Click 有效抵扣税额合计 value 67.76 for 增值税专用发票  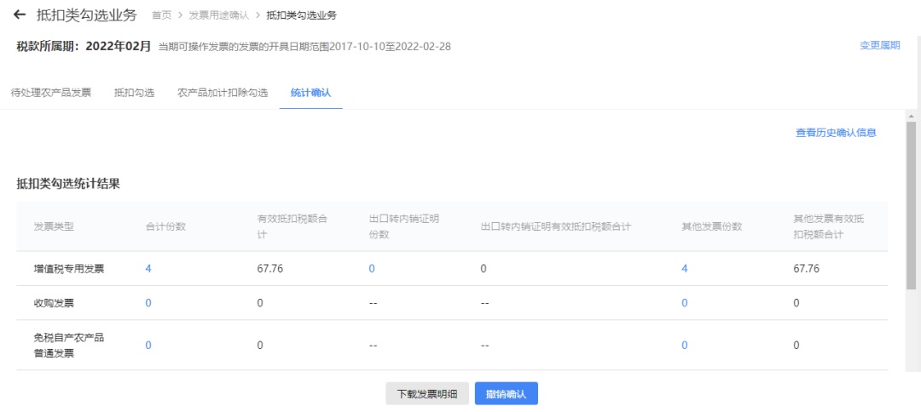pos(270,268)
